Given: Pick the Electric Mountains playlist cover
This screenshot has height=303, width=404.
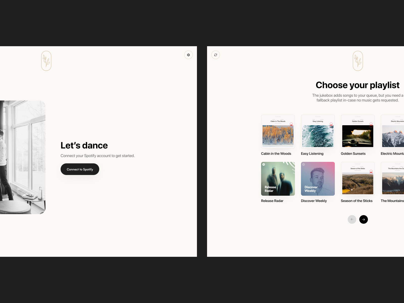Looking at the screenshot, I should (x=393, y=131).
